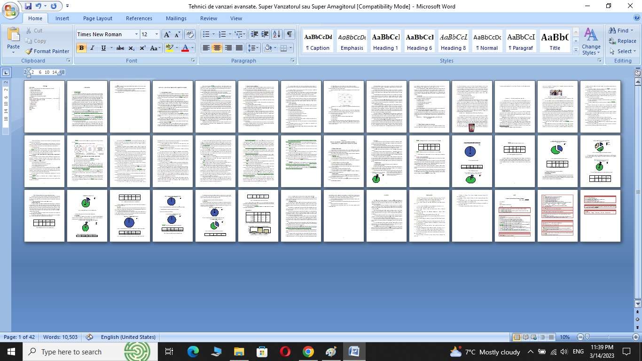Click the Sort icon in Paragraph group
The width and height of the screenshot is (642, 361).
click(277, 34)
